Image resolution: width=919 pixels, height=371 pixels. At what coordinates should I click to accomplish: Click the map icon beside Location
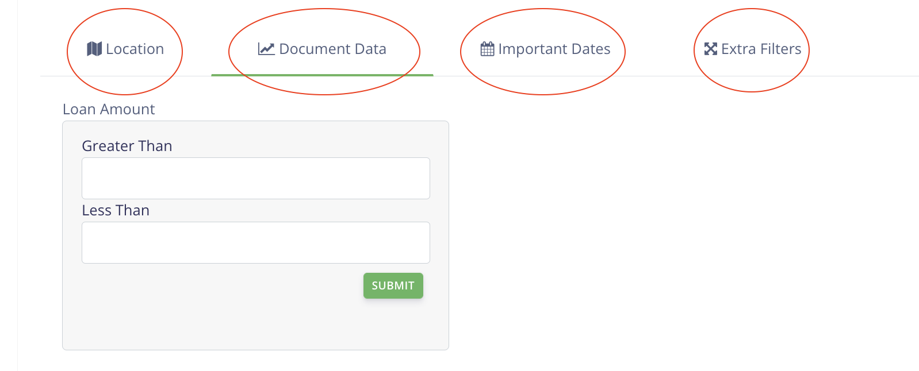[94, 49]
